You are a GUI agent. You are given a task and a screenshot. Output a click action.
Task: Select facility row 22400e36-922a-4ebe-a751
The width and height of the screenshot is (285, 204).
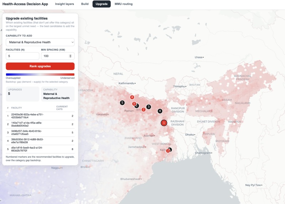(40, 116)
